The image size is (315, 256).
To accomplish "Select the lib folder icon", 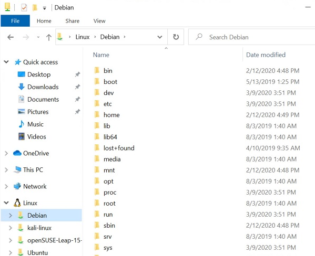I will pyautogui.click(x=97, y=125).
